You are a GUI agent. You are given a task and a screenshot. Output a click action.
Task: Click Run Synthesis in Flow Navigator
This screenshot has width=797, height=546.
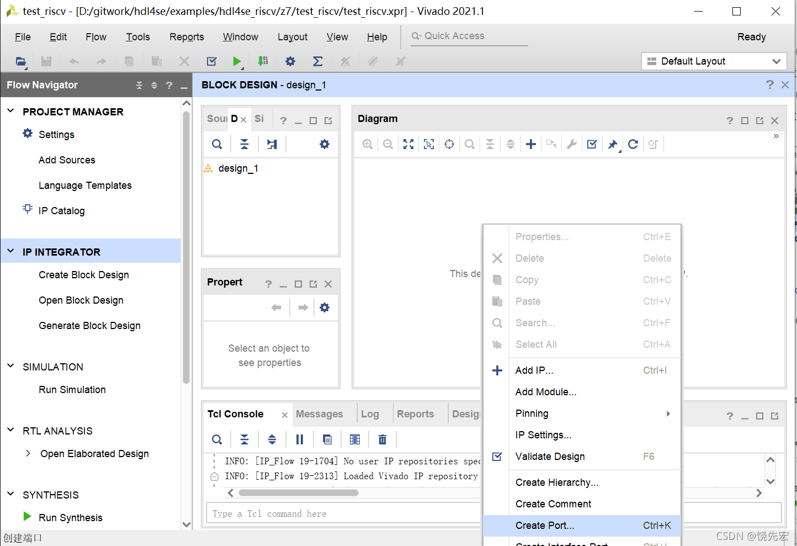tap(71, 518)
